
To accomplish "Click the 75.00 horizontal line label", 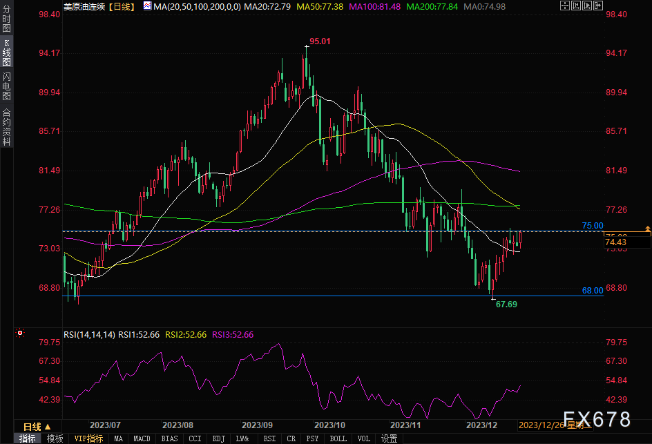I will [593, 226].
